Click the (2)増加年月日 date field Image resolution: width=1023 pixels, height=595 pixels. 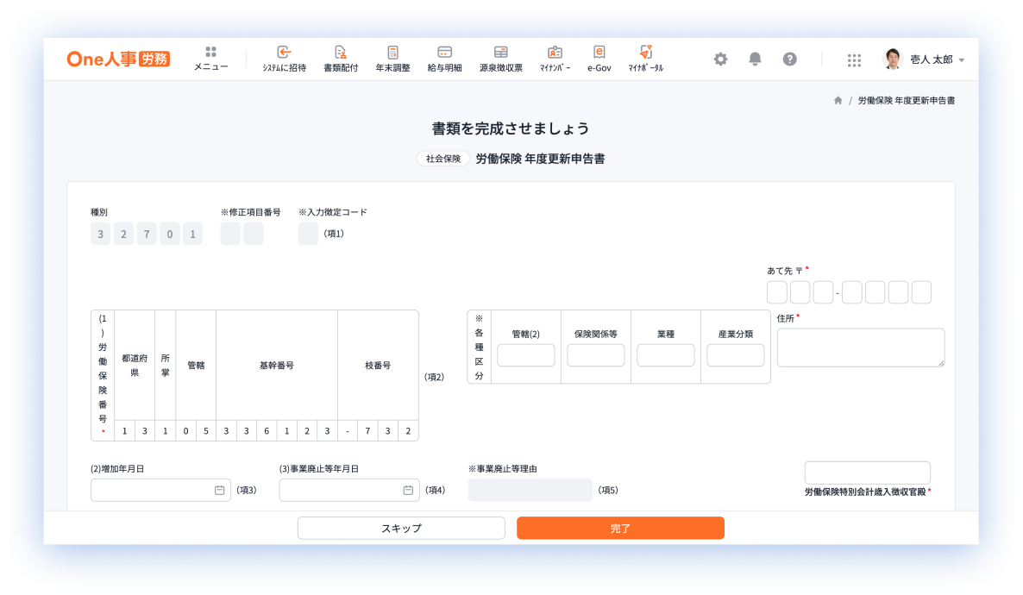(160, 490)
